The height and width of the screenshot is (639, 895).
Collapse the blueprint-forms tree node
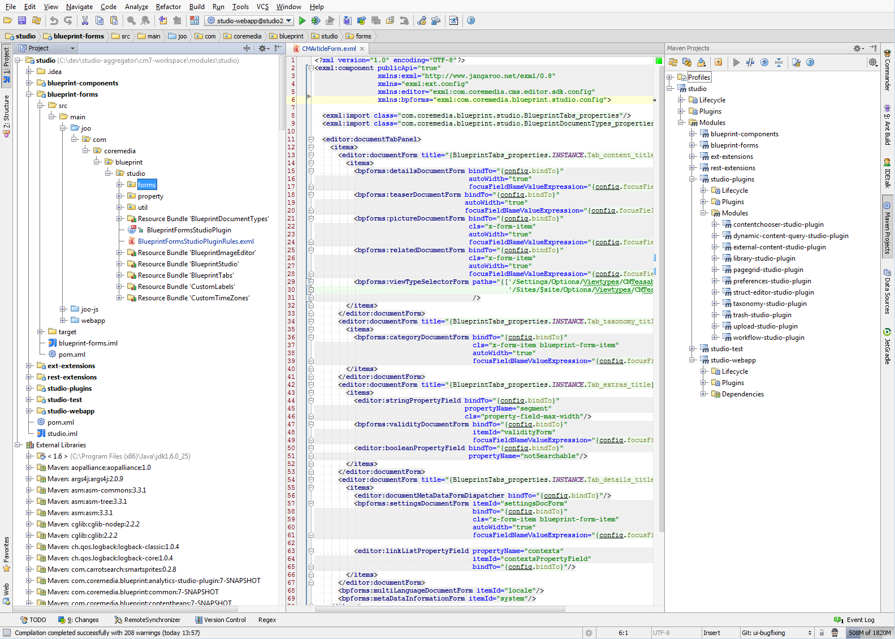pyautogui.click(x=29, y=94)
